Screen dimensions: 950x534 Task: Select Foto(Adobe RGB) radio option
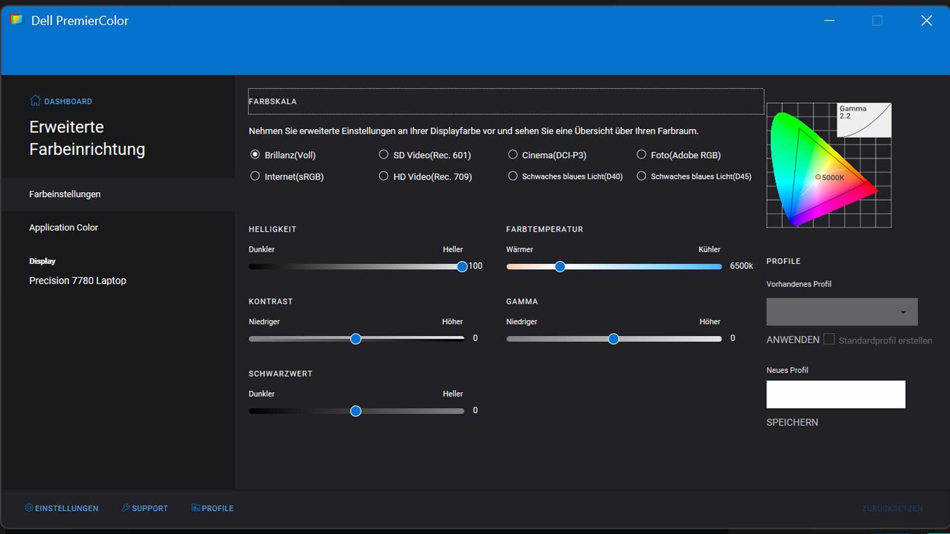pyautogui.click(x=641, y=155)
